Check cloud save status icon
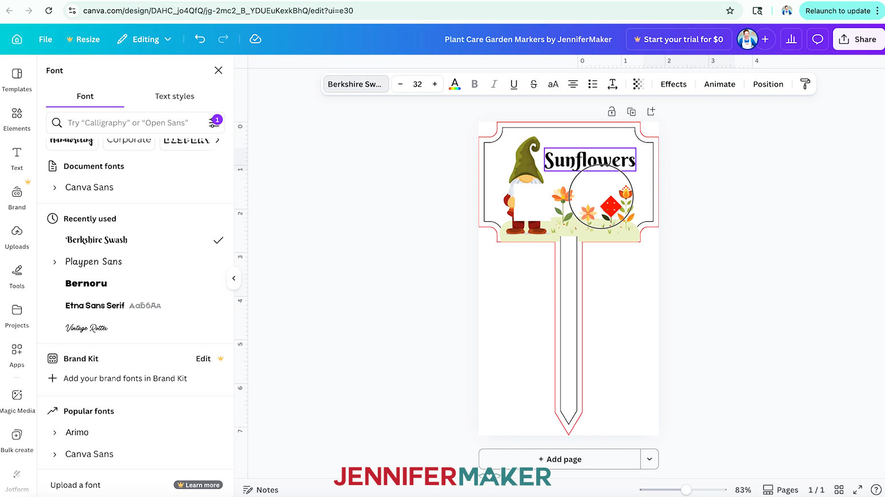885x497 pixels. tap(255, 39)
